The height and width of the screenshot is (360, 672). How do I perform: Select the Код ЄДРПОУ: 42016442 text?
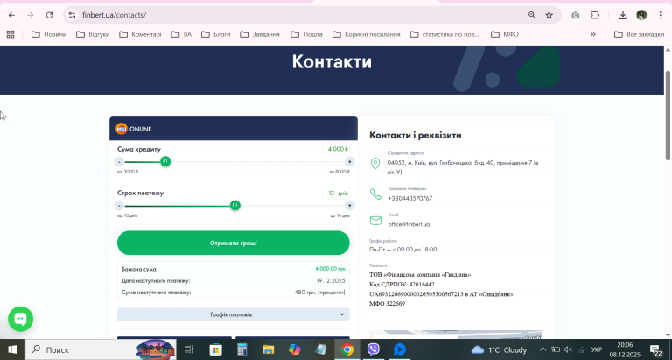click(x=402, y=284)
